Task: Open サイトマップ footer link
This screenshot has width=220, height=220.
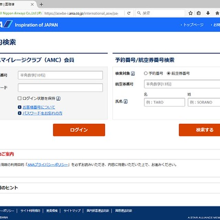Action: pos(72,211)
